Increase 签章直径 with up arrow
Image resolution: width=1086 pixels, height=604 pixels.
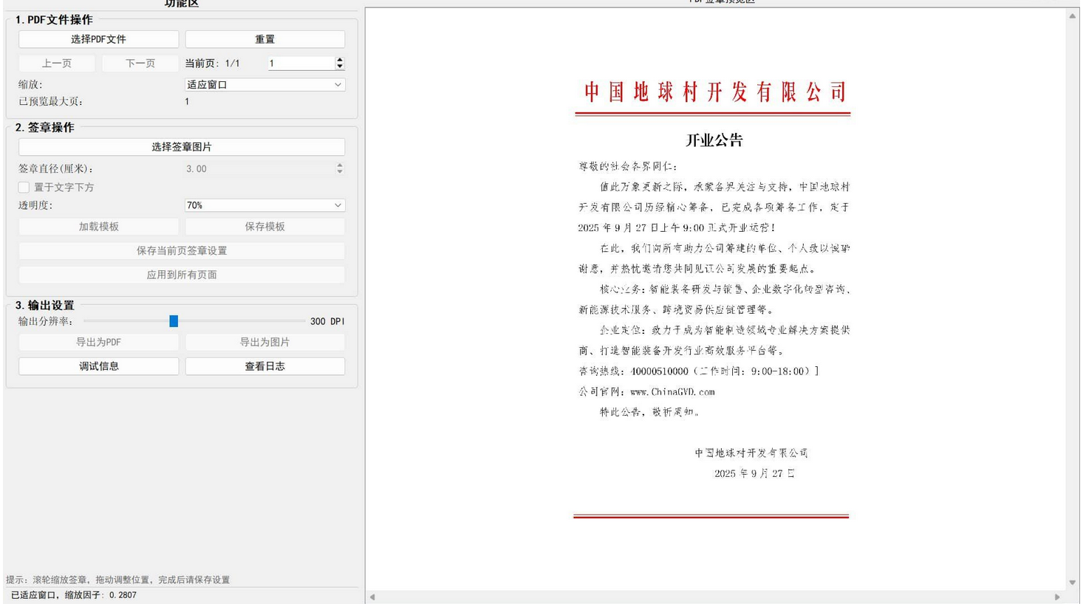coord(340,165)
